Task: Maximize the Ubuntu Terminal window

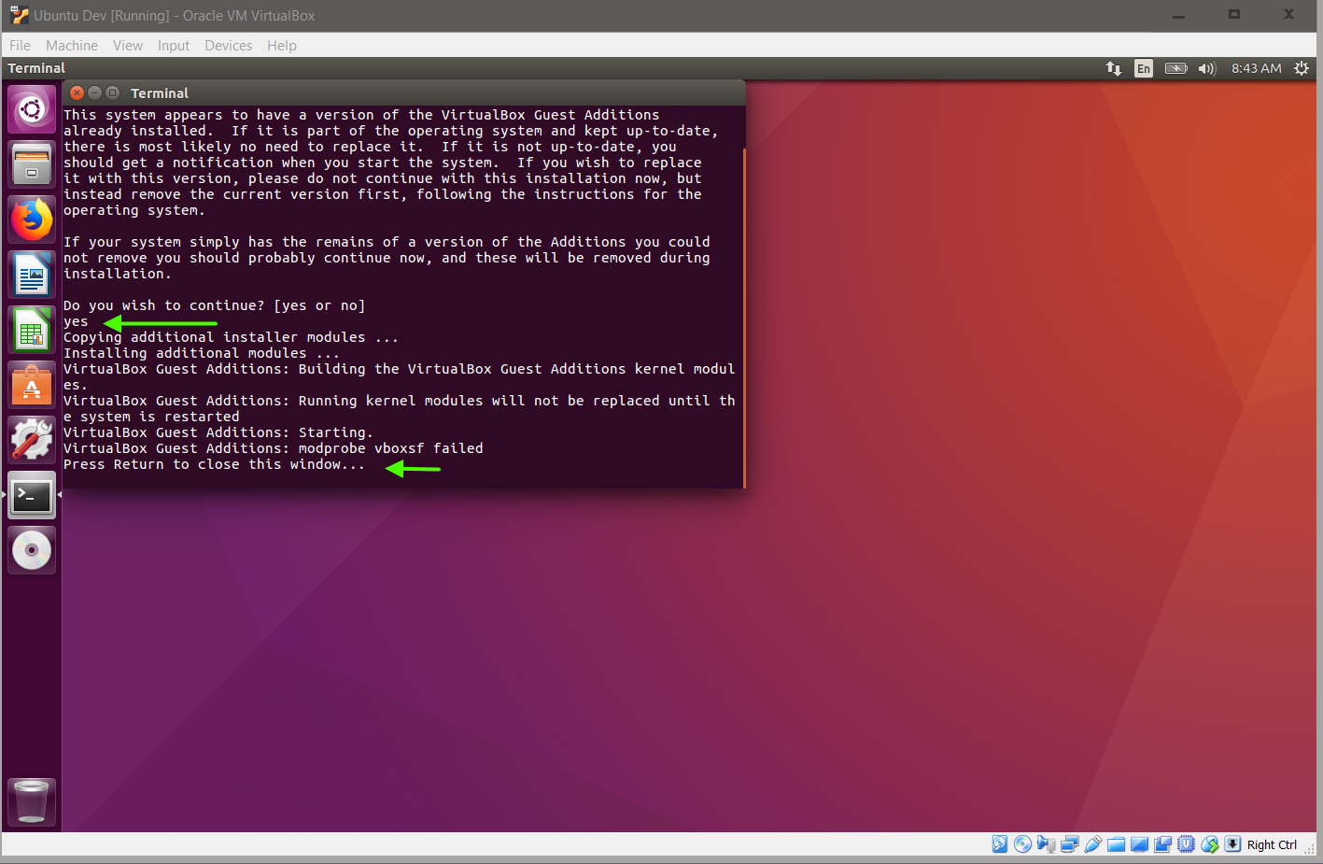Action: pos(112,92)
